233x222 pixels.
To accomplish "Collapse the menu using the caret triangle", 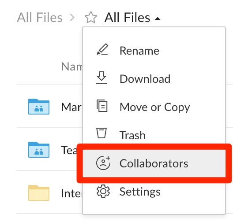I will coord(158,18).
